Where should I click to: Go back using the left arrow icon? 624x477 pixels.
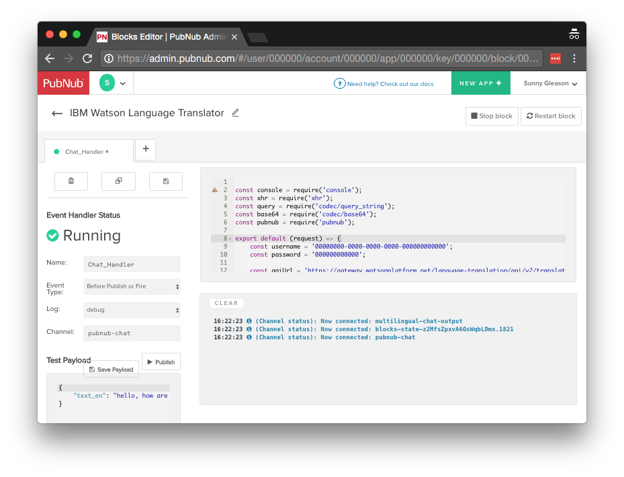[x=57, y=114]
